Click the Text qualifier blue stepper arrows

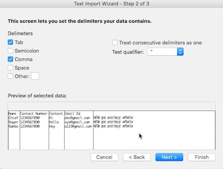(x=180, y=52)
